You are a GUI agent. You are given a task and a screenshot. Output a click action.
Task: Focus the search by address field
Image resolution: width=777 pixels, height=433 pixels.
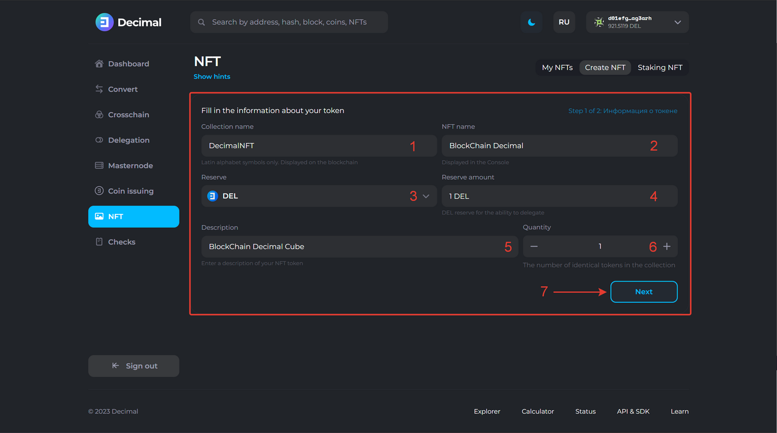point(289,22)
